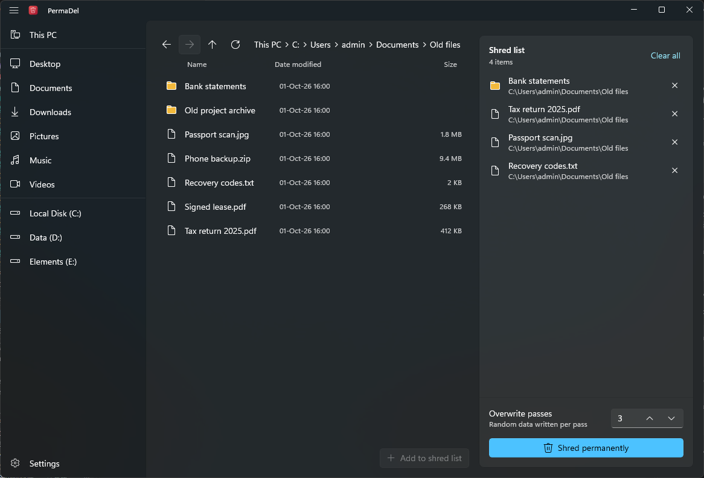This screenshot has width=704, height=478.
Task: Click Old files in breadcrumb path
Action: [x=445, y=45]
